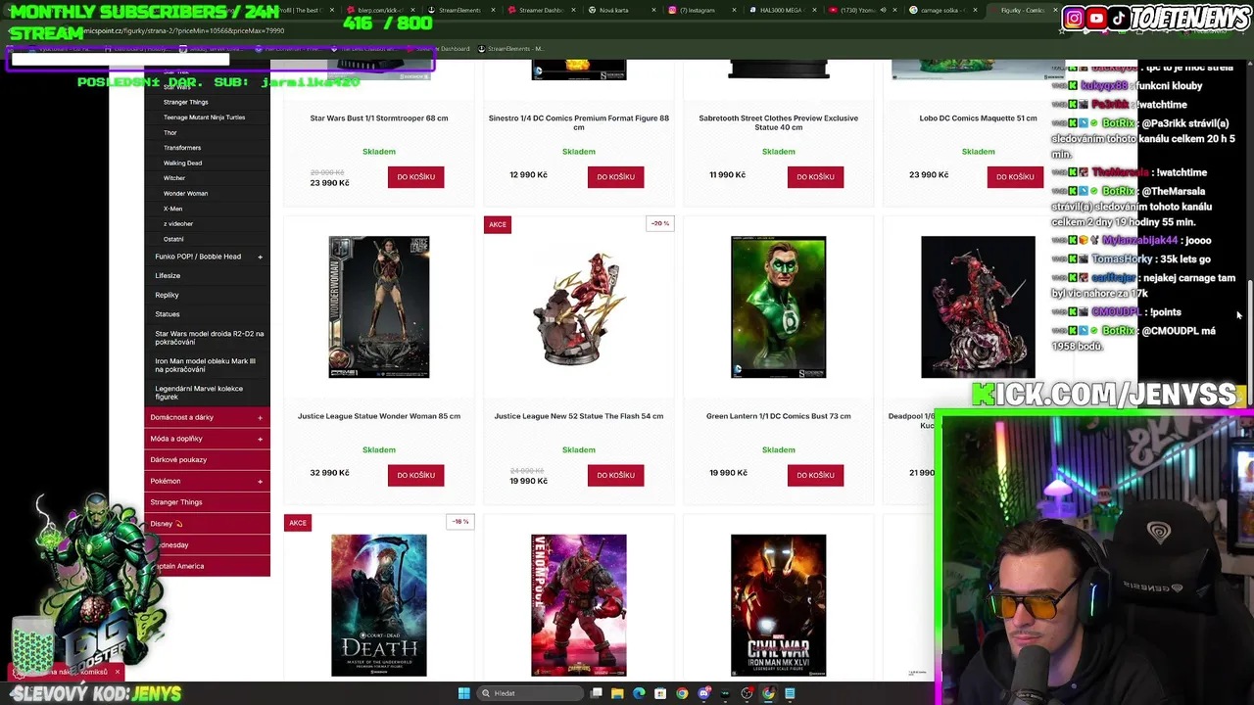Image resolution: width=1254 pixels, height=705 pixels.
Task: Open the Repliky category
Action: (x=167, y=295)
